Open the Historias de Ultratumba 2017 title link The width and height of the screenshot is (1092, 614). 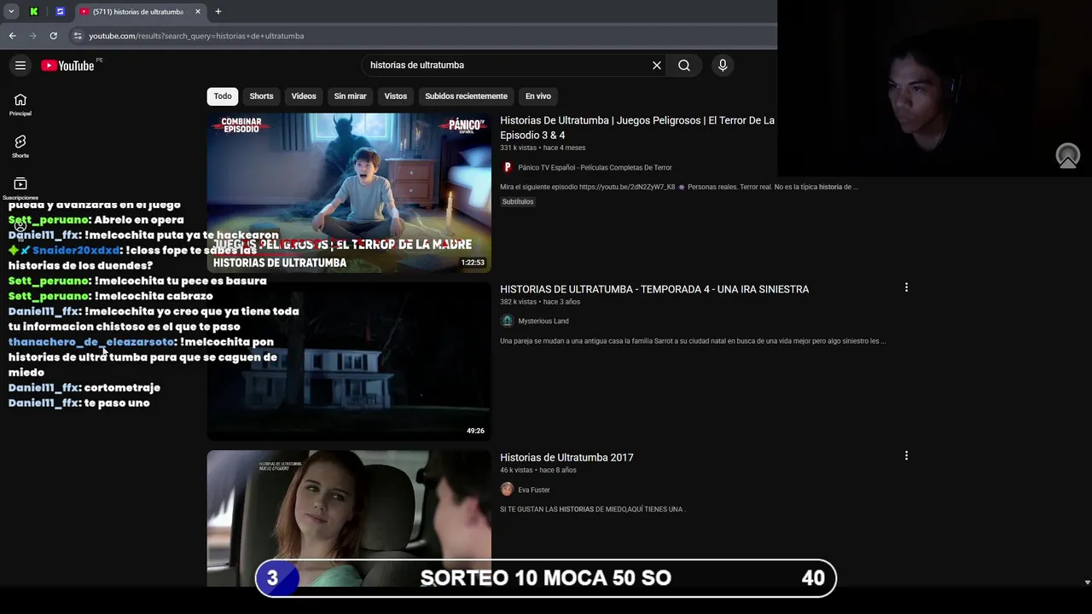coord(566,458)
